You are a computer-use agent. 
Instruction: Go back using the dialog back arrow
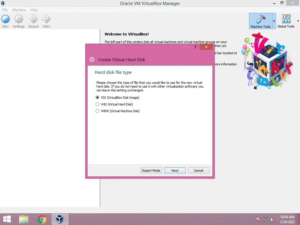click(x=92, y=59)
